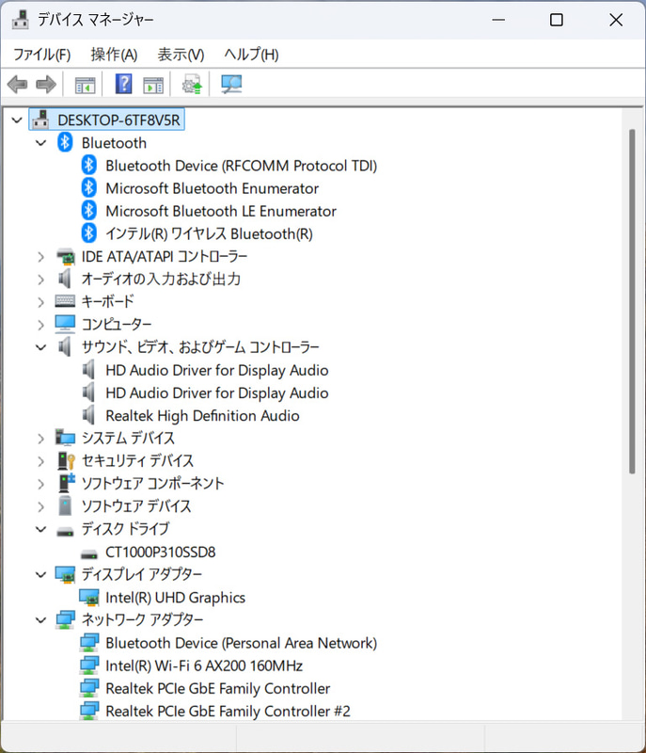The height and width of the screenshot is (753, 646).
Task: Click the Device Manager title bar icon
Action: point(21,20)
